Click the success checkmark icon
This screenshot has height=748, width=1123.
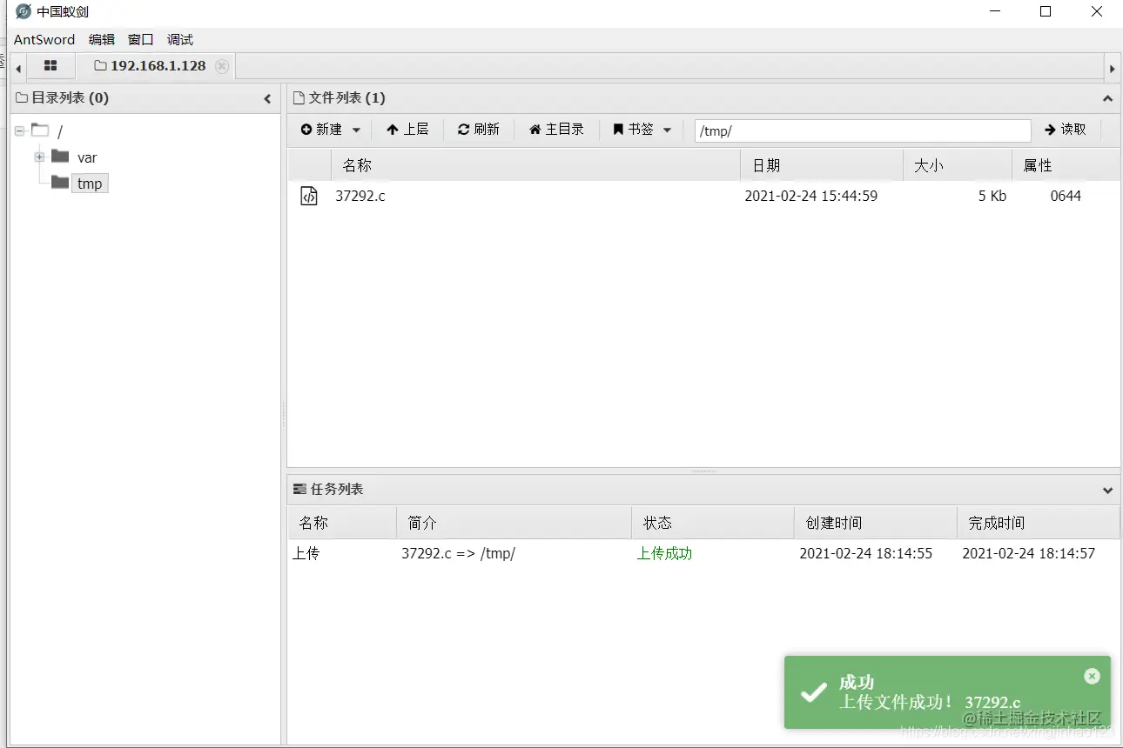pos(814,692)
